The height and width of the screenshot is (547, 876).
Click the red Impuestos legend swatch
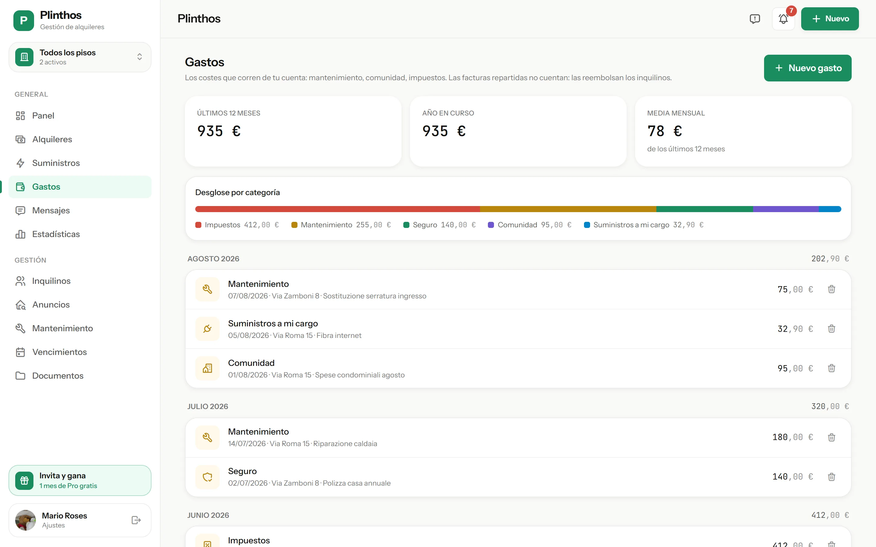coord(198,225)
